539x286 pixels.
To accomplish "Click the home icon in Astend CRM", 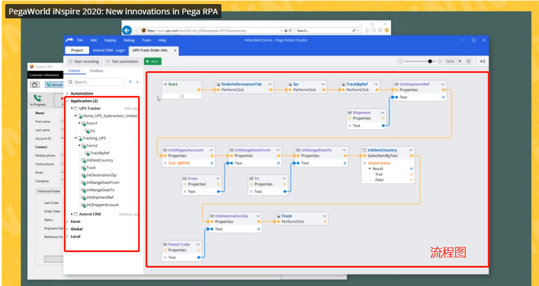I will (x=35, y=84).
